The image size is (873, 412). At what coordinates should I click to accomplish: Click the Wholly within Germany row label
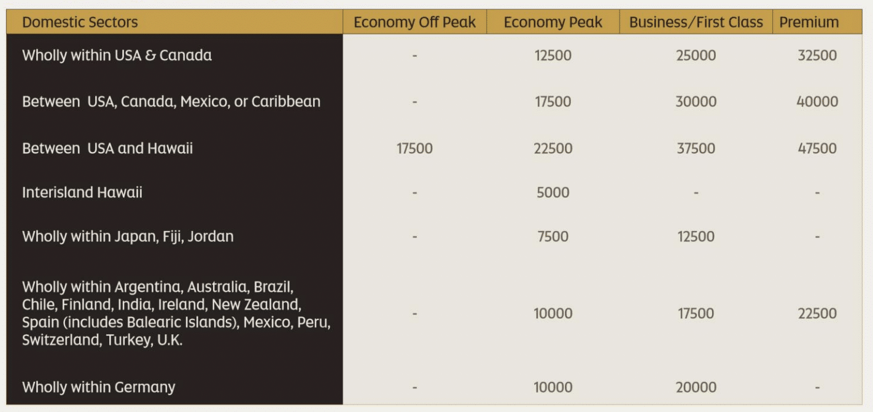click(98, 387)
